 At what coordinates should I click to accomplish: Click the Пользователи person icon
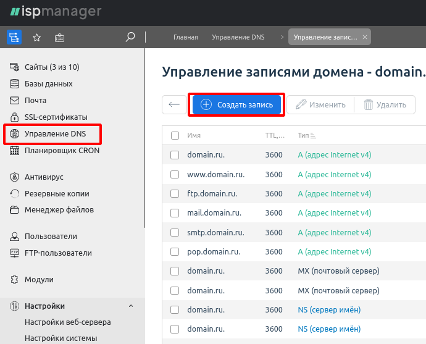click(14, 237)
